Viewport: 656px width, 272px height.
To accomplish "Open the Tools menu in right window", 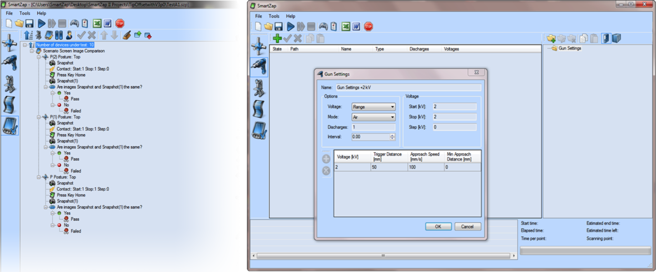I will 274,16.
